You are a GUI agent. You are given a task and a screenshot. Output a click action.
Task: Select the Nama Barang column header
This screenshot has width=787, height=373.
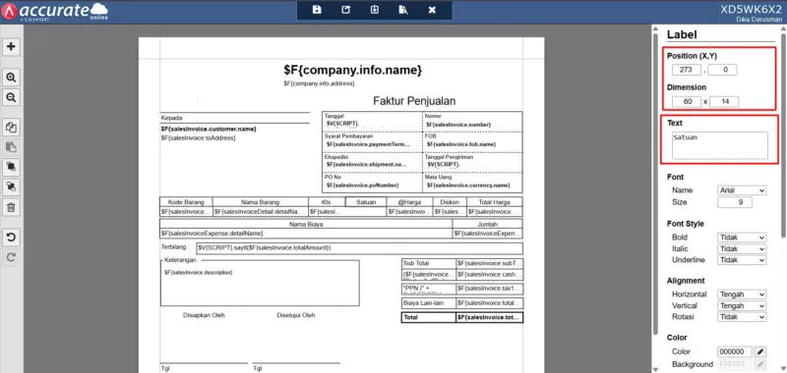[260, 202]
